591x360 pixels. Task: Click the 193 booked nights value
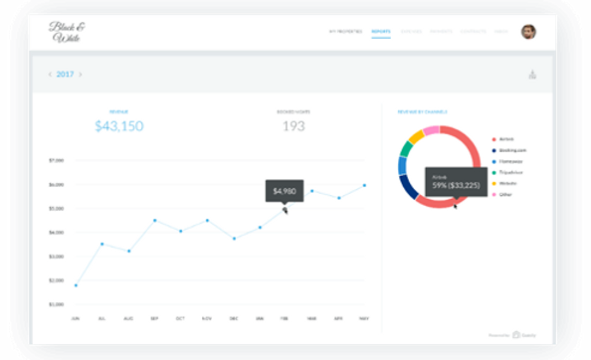click(294, 125)
